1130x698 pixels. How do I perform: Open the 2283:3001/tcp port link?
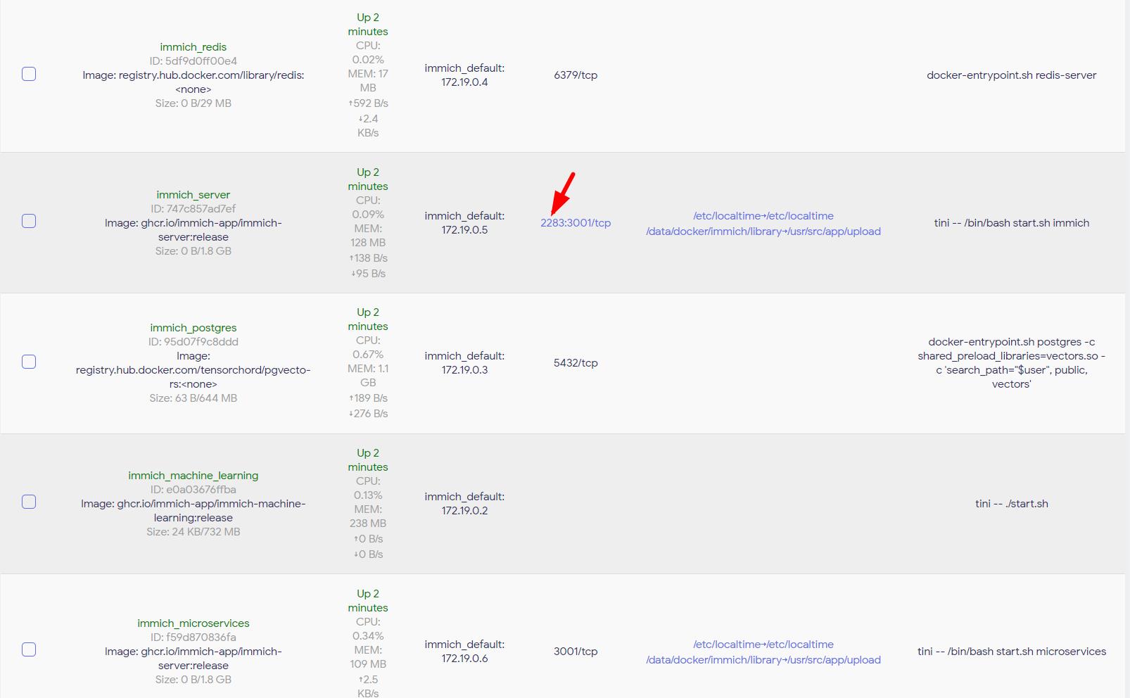pos(576,223)
